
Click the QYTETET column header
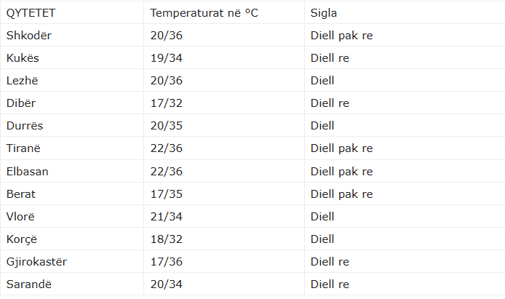click(x=32, y=13)
